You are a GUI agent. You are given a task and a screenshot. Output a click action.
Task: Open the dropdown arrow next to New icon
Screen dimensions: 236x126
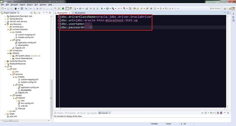(5, 8)
